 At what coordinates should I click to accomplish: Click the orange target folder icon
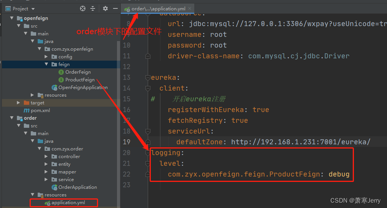(x=27, y=102)
